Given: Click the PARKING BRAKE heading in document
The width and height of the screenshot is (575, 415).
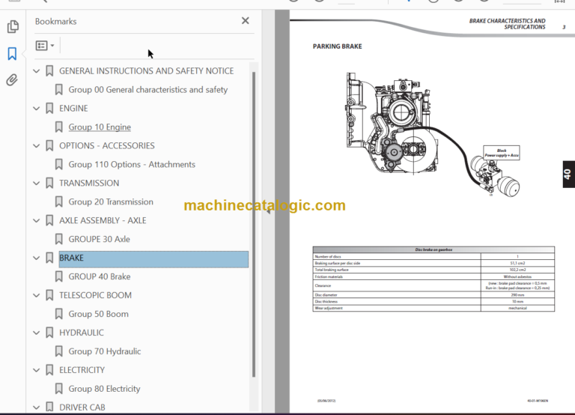Looking at the screenshot, I should click(x=337, y=46).
